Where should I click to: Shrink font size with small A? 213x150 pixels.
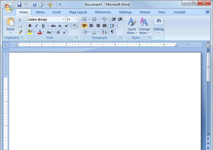[x=65, y=32]
